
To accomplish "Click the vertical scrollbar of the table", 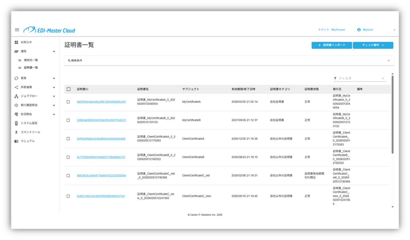I will [393, 113].
